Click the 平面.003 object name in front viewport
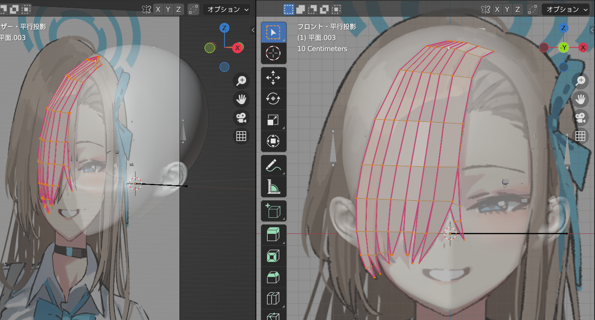This screenshot has width=595, height=320. 316,38
